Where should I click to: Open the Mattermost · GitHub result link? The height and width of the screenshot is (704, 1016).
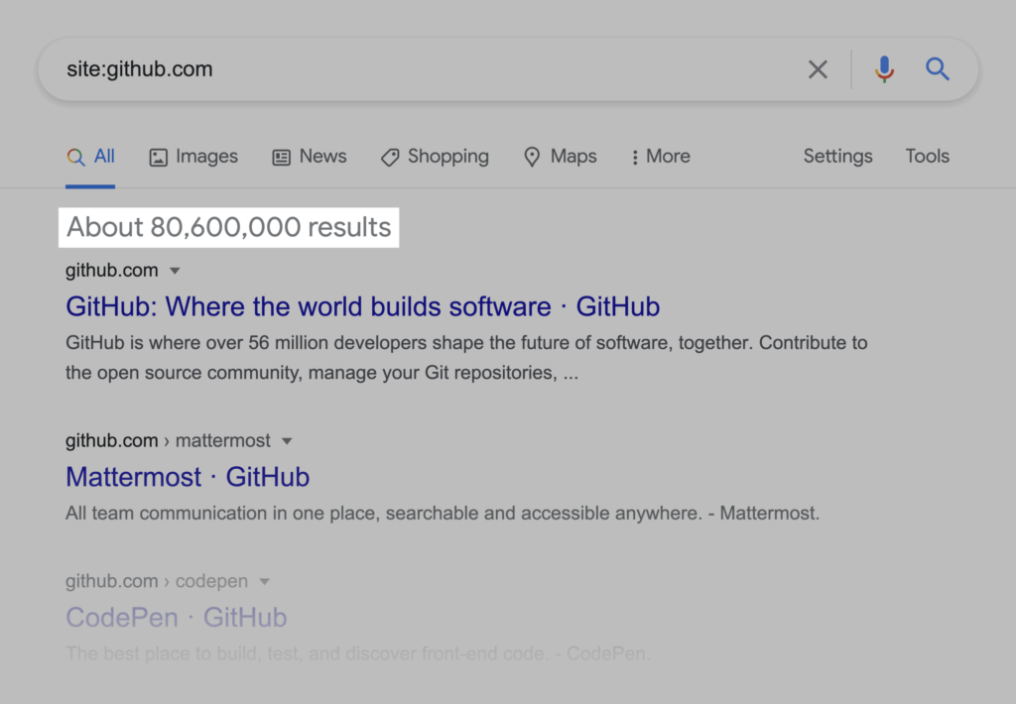(187, 477)
